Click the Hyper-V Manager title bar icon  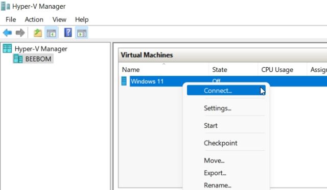pos(6,6)
